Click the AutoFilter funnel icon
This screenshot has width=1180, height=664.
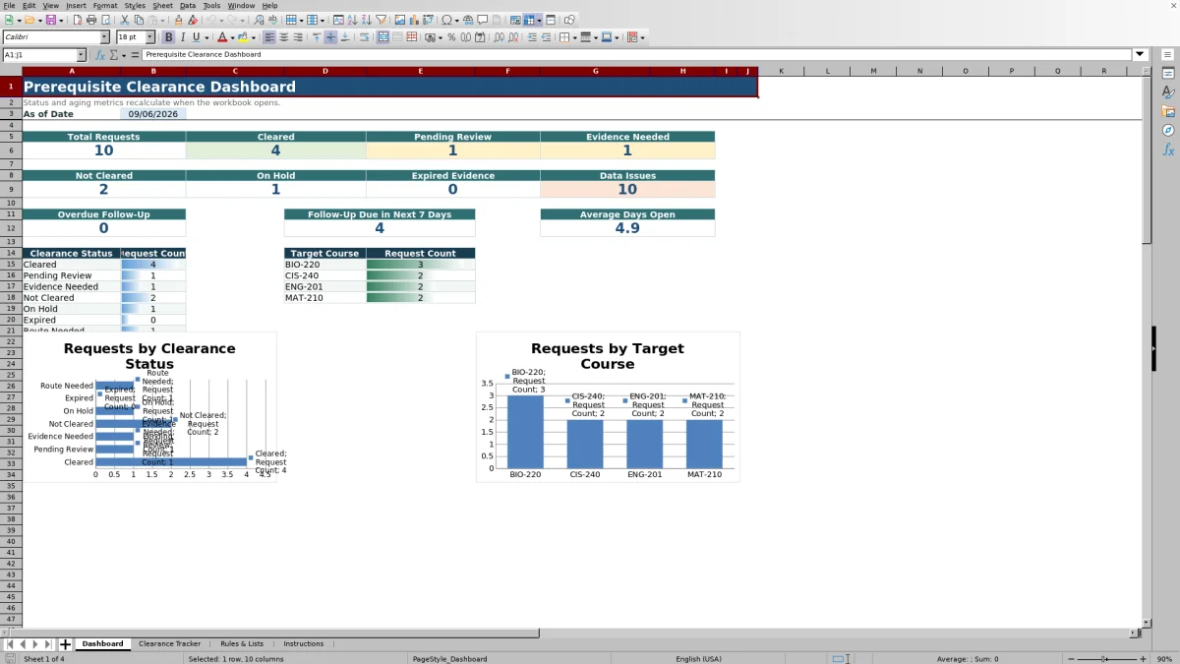[381, 20]
